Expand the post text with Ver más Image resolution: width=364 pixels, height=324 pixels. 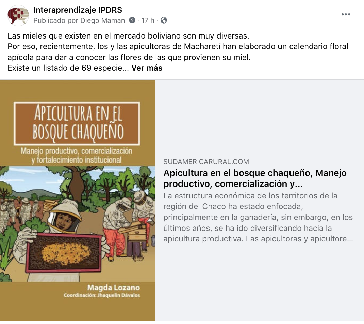[147, 68]
